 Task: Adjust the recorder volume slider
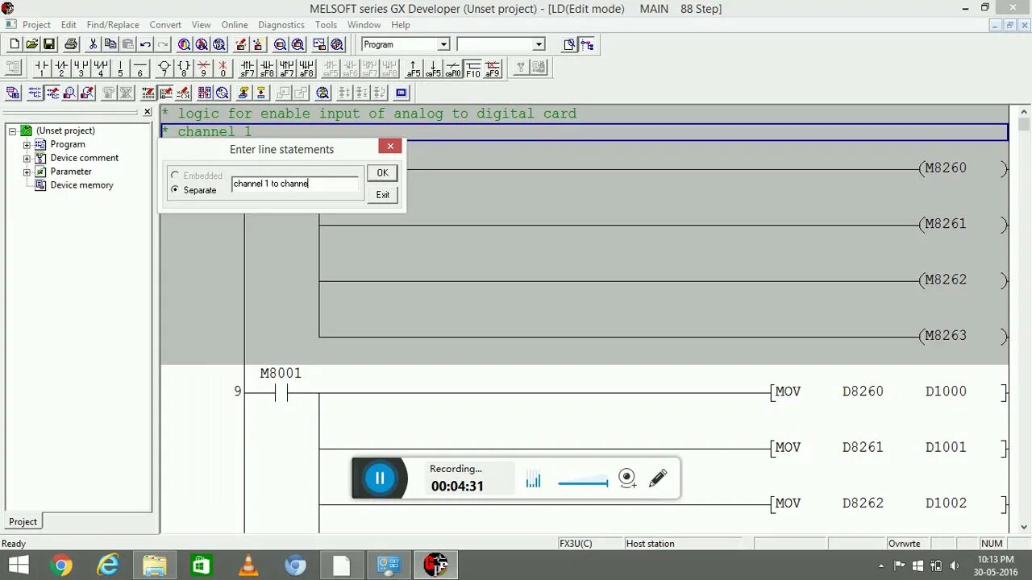click(x=583, y=483)
